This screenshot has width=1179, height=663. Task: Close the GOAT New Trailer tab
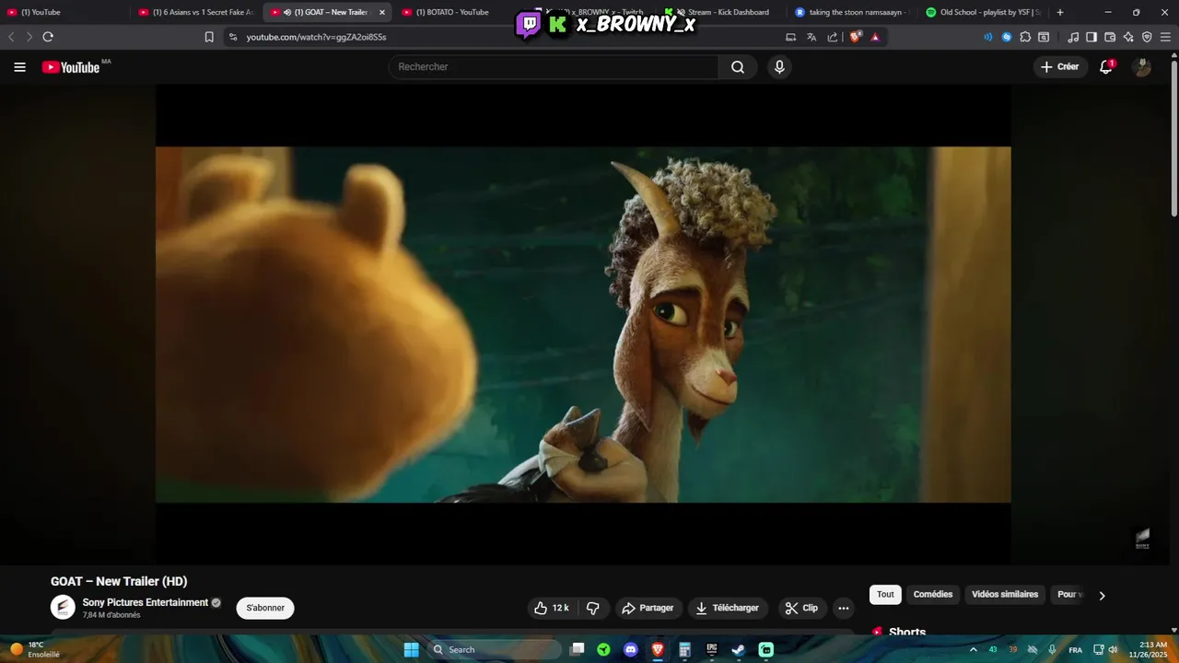point(382,12)
